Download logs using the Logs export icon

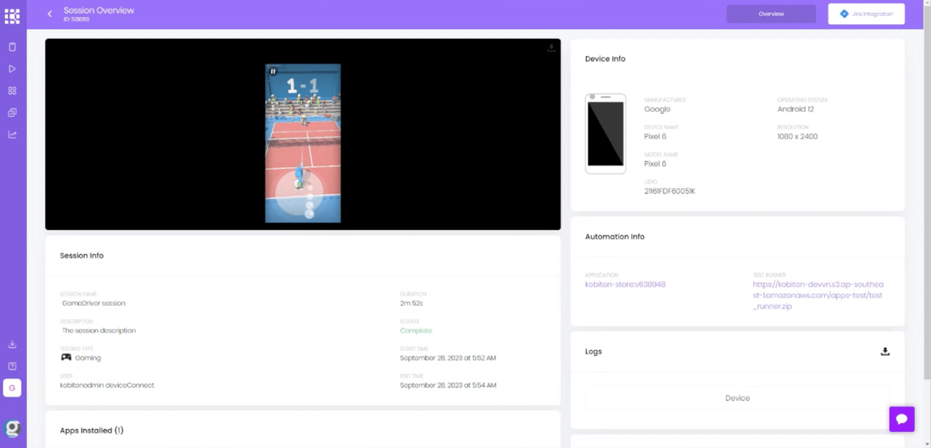click(885, 351)
